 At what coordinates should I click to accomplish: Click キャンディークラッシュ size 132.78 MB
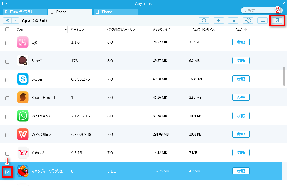[x=161, y=171]
